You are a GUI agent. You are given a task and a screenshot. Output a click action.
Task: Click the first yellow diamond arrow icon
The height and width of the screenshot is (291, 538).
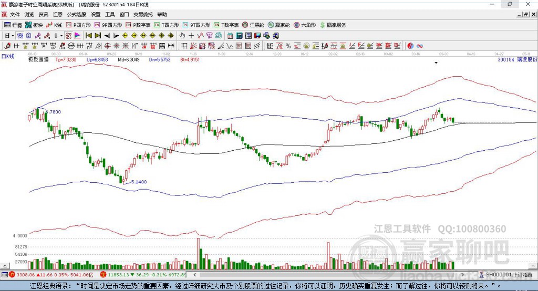coord(125,36)
